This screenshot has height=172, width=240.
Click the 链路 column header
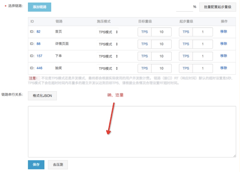pyautogui.click(x=59, y=21)
